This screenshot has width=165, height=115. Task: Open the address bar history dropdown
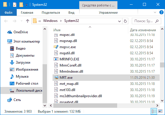(119, 21)
